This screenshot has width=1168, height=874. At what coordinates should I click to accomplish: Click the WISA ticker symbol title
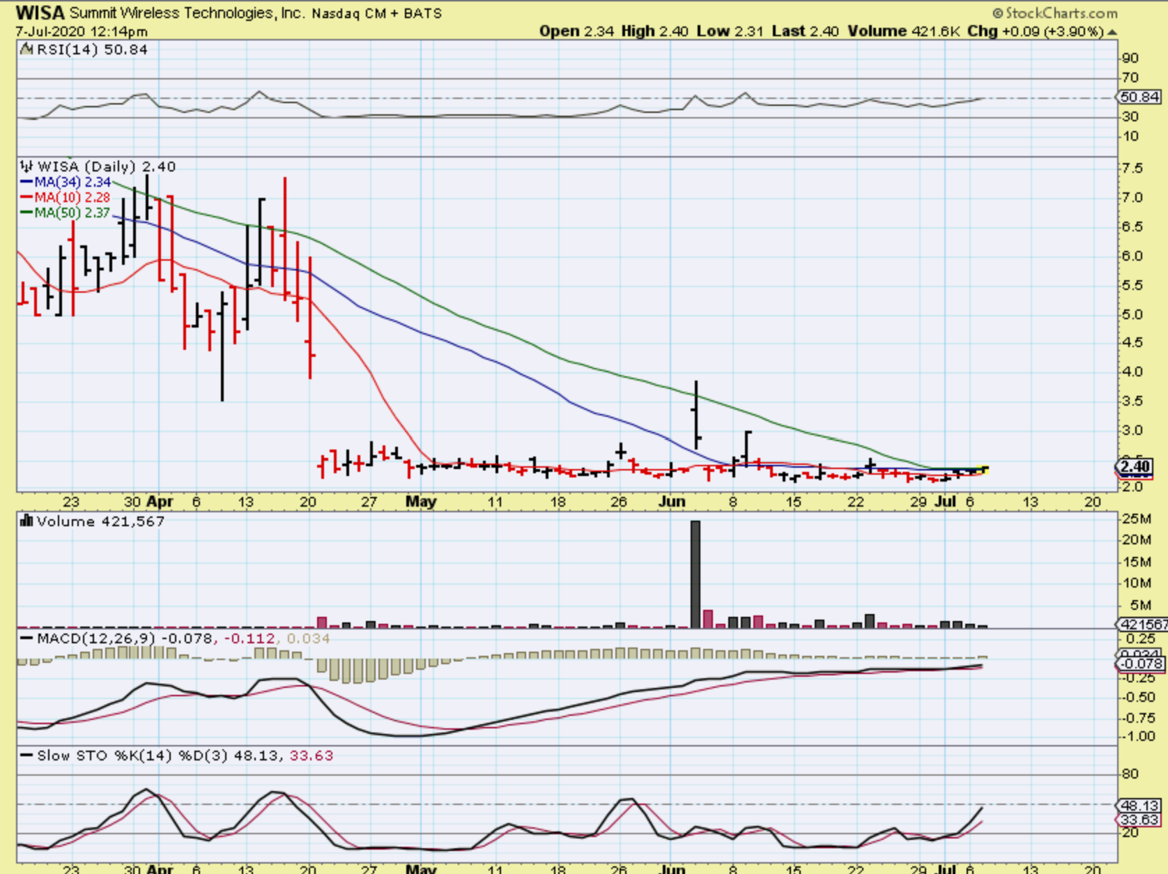[x=40, y=13]
